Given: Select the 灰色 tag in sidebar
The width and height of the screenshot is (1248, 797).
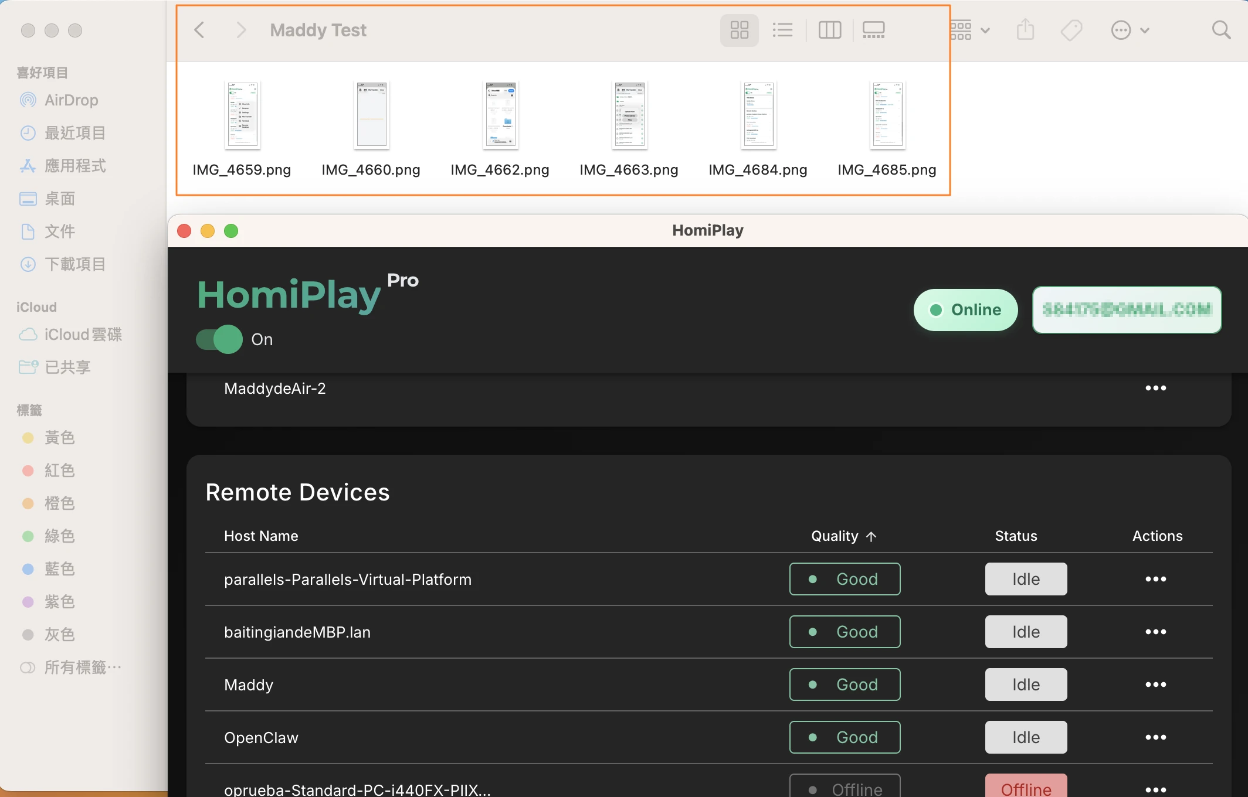Looking at the screenshot, I should 48,635.
